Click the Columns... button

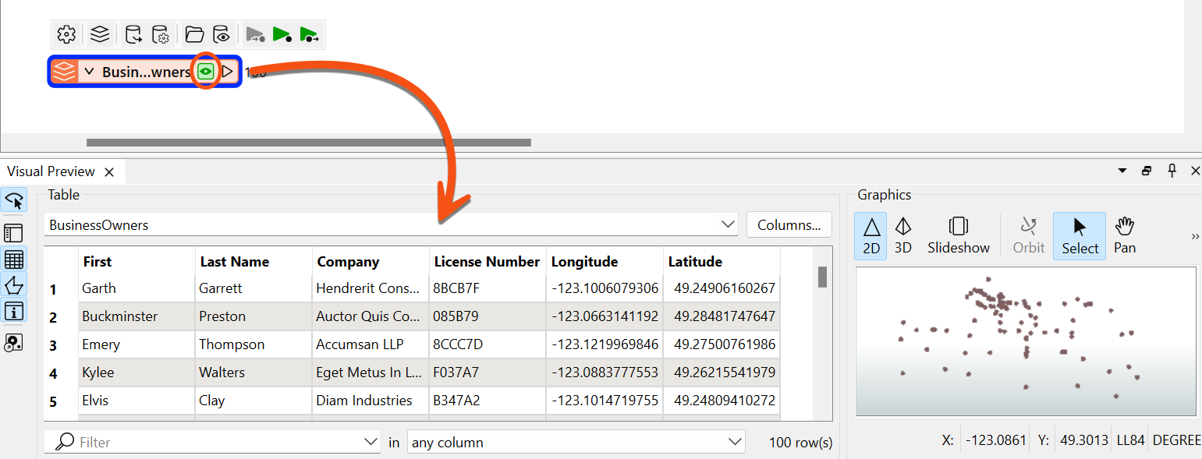click(x=789, y=224)
